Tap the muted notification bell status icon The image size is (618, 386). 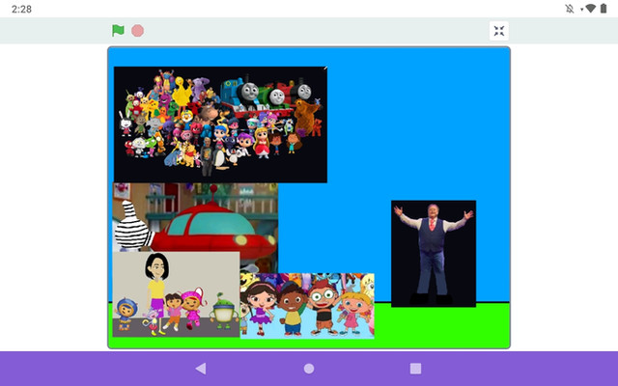[570, 9]
